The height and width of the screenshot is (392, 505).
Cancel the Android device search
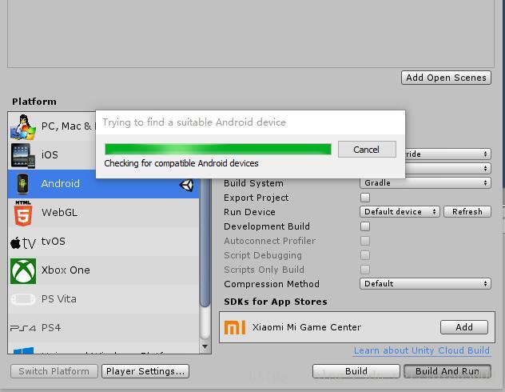coord(367,150)
